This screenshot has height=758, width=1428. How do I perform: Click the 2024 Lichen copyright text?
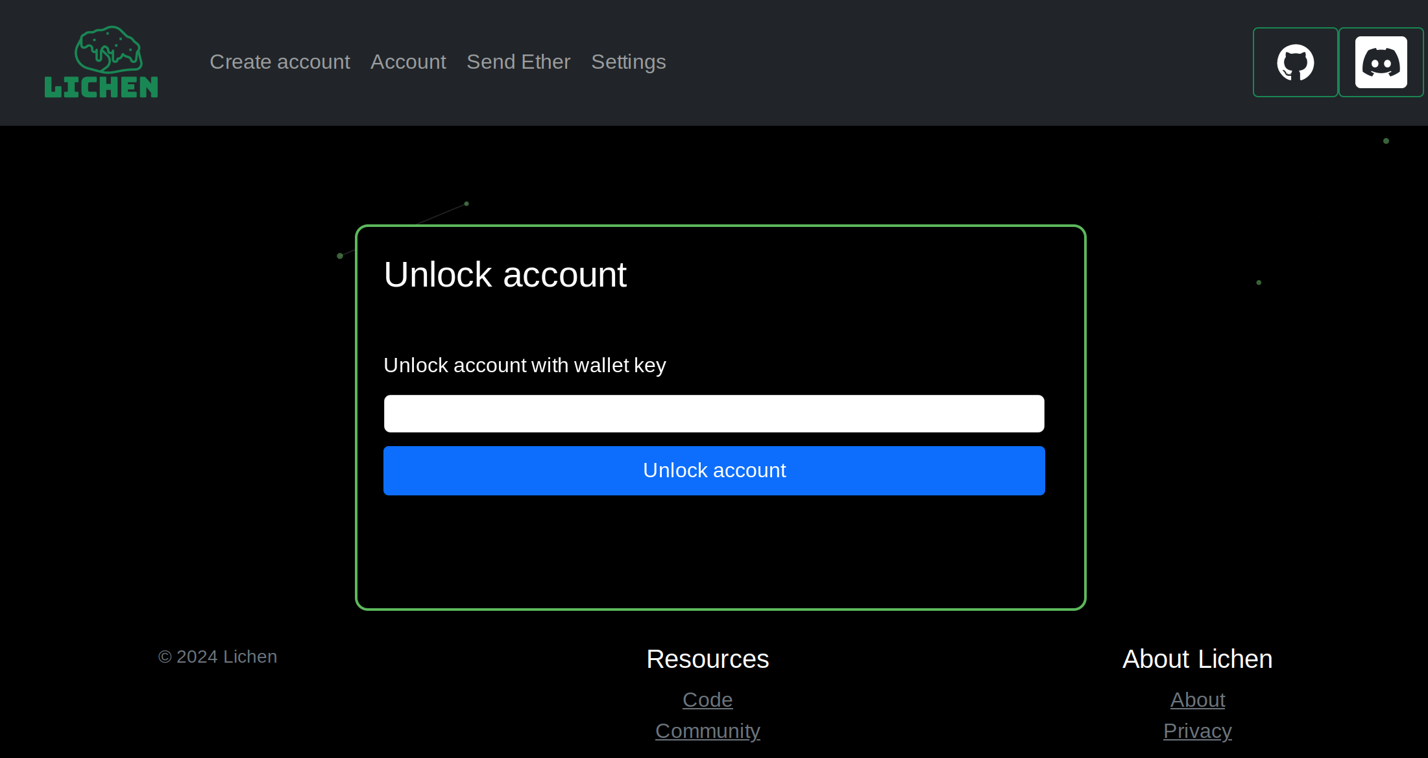217,657
